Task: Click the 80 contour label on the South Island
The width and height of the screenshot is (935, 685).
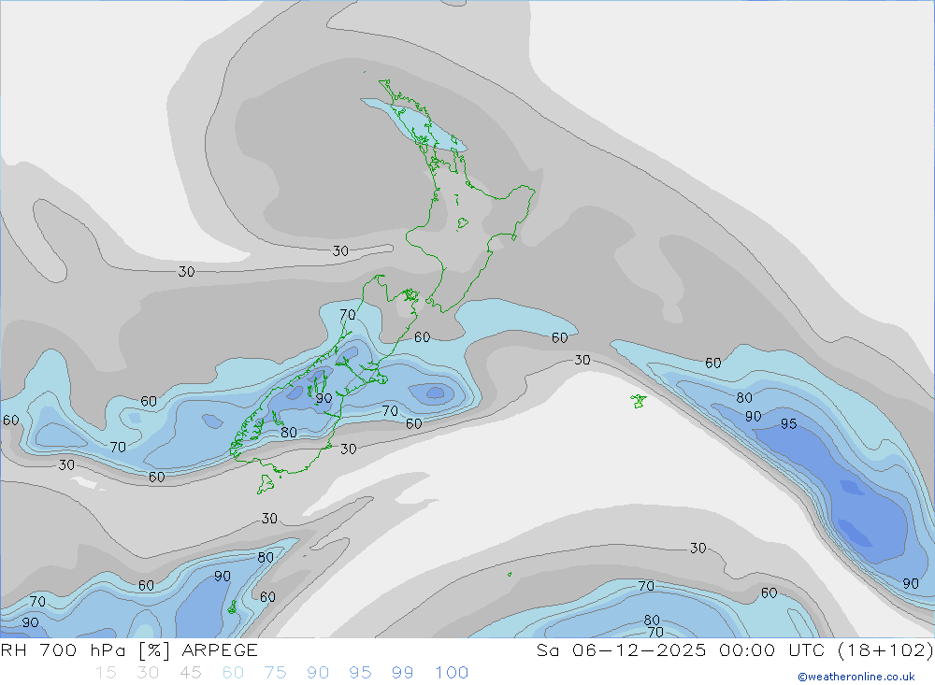Action: coord(289,433)
